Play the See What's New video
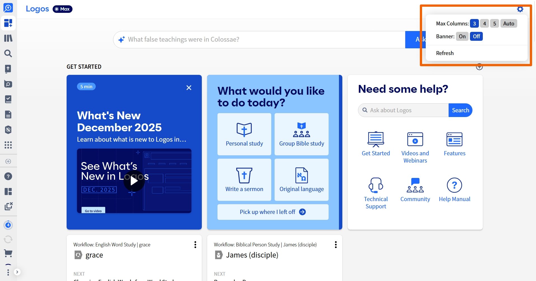The height and width of the screenshot is (281, 536). click(134, 181)
